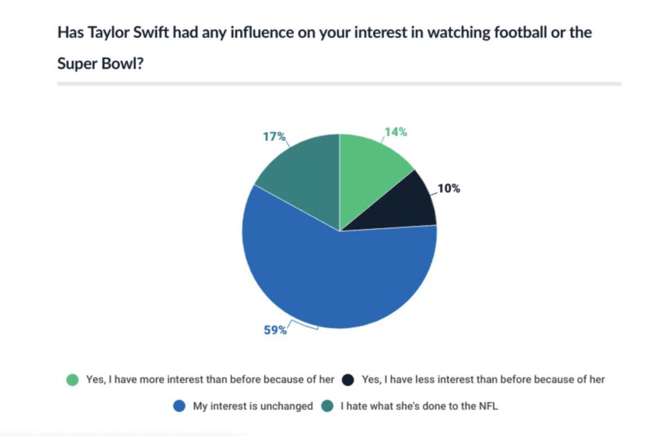Click the 10% data label
This screenshot has width=663, height=436.
tap(449, 189)
